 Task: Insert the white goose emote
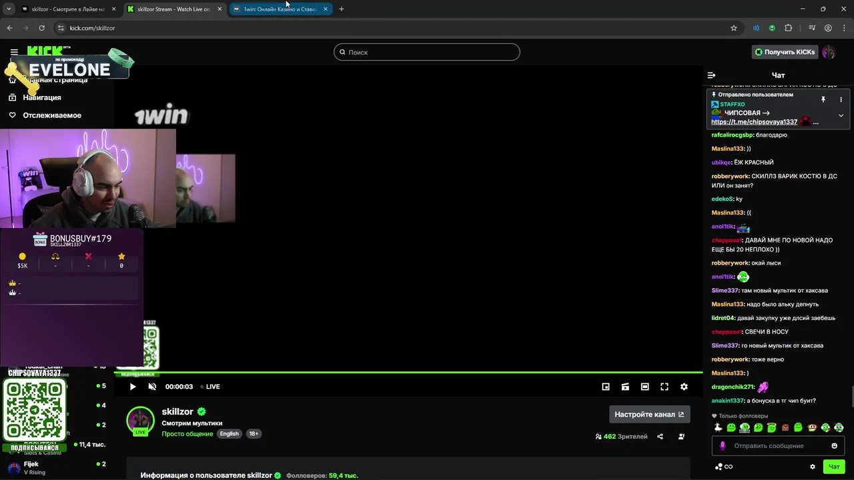pyautogui.click(x=718, y=427)
